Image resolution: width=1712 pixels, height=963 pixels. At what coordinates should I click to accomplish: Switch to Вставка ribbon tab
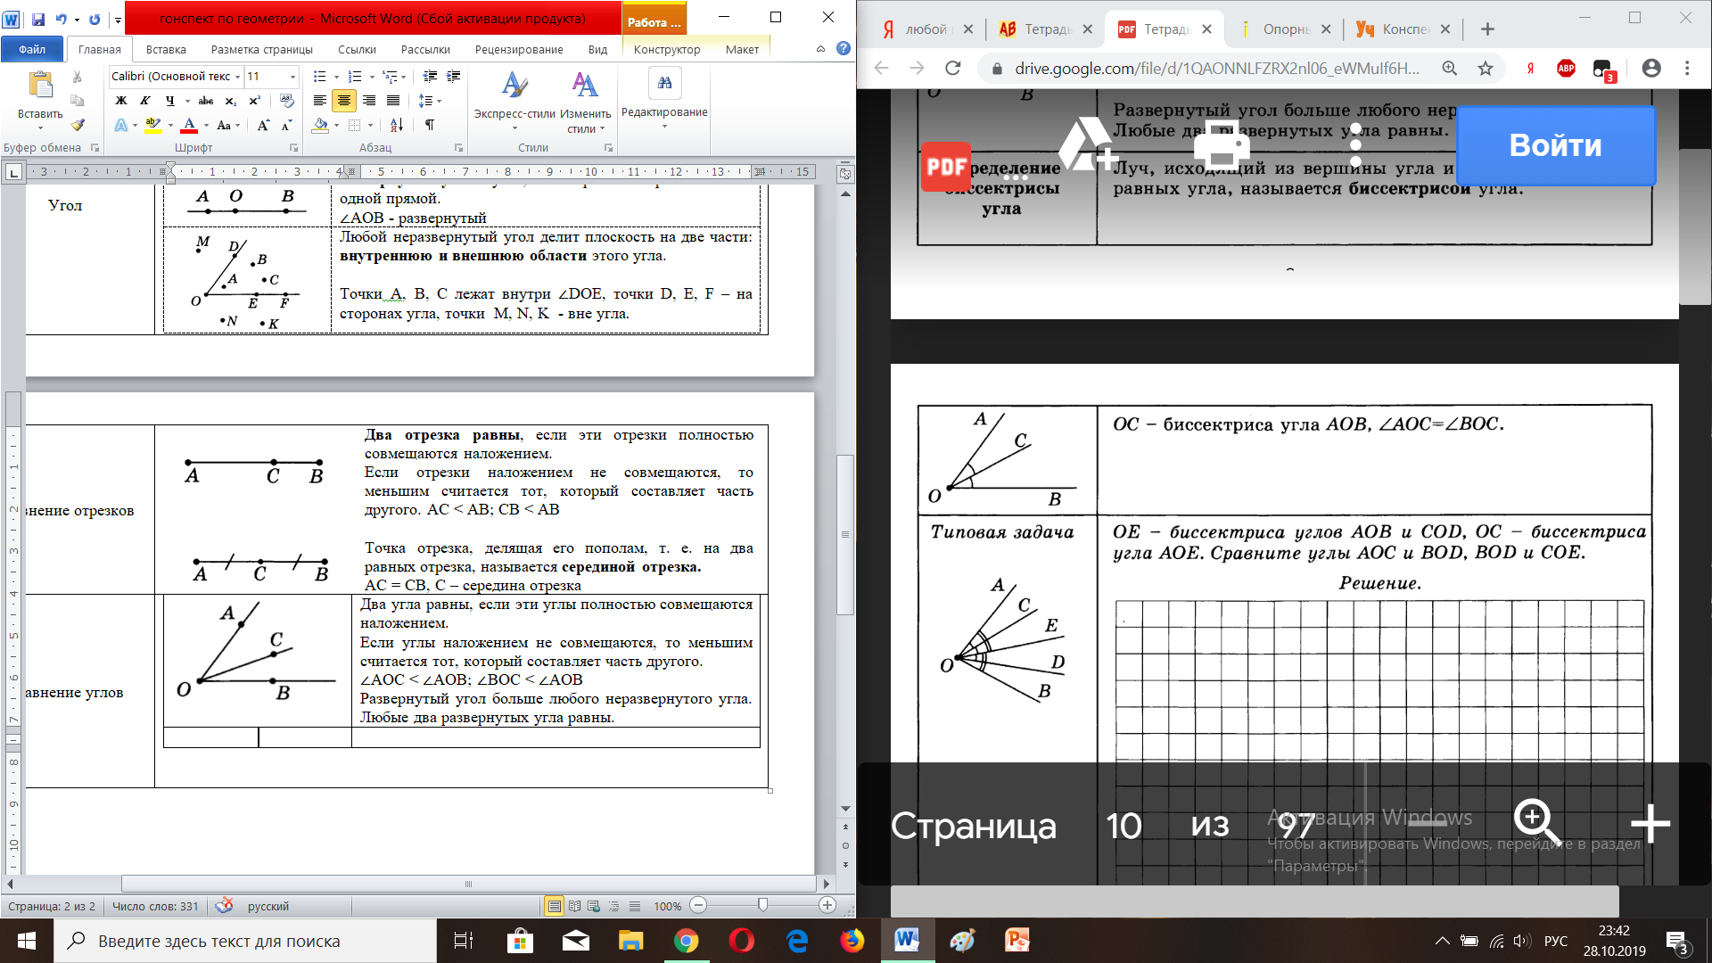(x=166, y=50)
